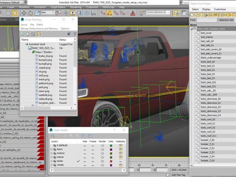The height and width of the screenshot is (177, 236).
Task: Select brake_d.png asset row
Action: [x=46, y=56]
